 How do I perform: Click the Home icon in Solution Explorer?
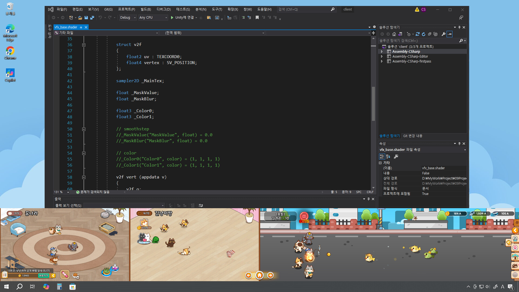point(394,34)
